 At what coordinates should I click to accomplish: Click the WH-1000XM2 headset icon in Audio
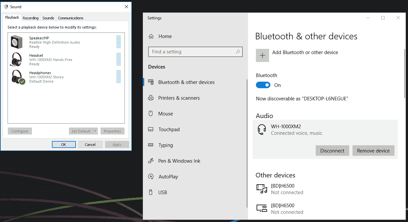point(262,130)
